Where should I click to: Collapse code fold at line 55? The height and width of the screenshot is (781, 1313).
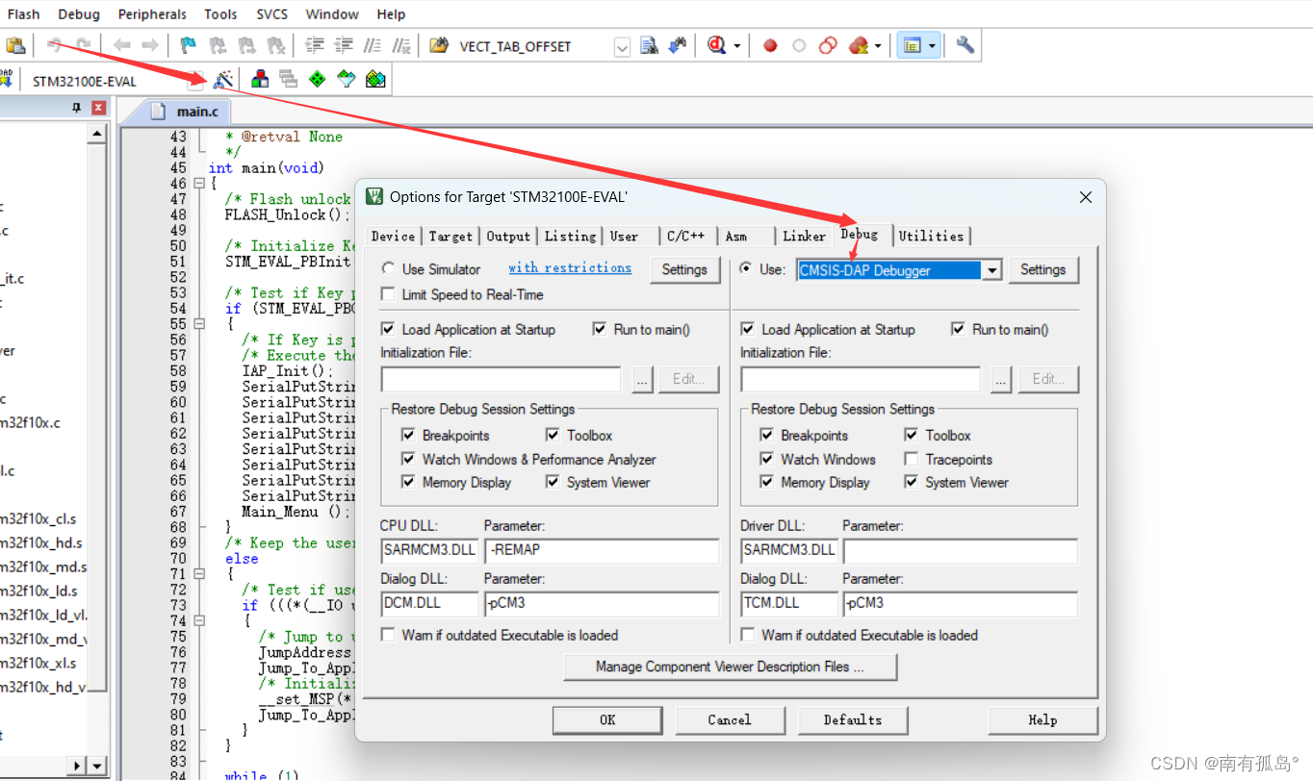pos(199,324)
